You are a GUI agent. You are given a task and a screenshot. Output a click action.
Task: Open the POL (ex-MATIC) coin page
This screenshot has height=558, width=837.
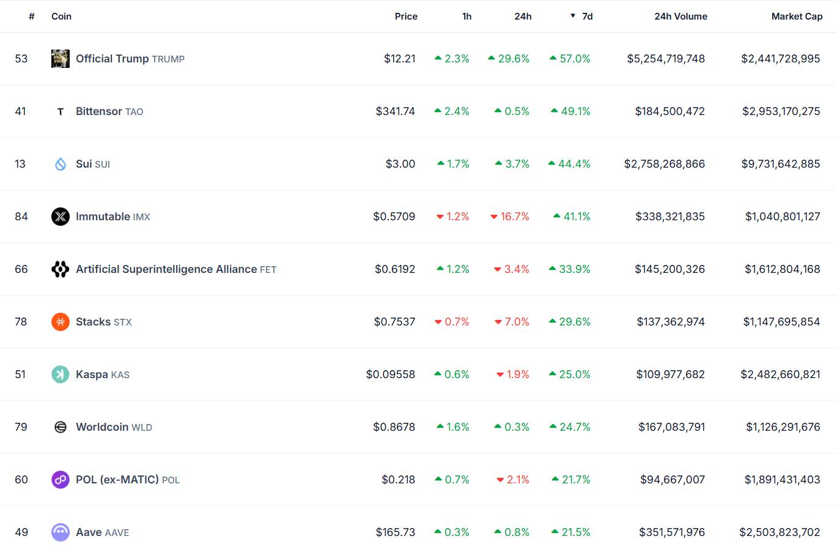(128, 480)
